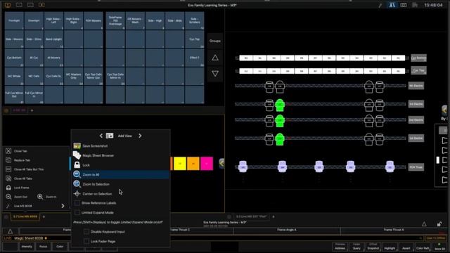Screen dimensions: 450x253
Task: Go to next view with right chevron
Action: pyautogui.click(x=140, y=136)
